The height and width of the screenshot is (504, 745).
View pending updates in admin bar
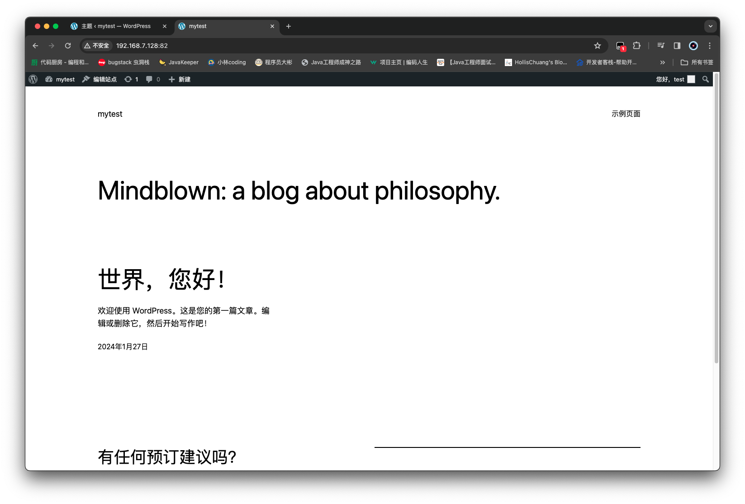(x=131, y=79)
